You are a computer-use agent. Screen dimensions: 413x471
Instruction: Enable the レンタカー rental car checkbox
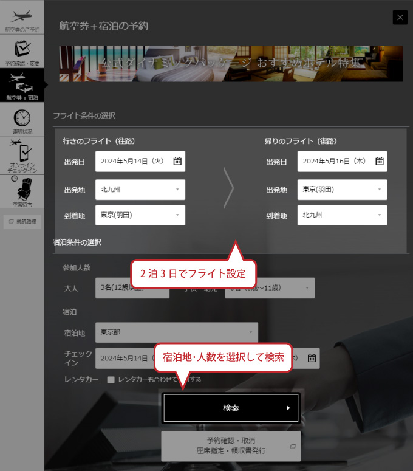[111, 380]
